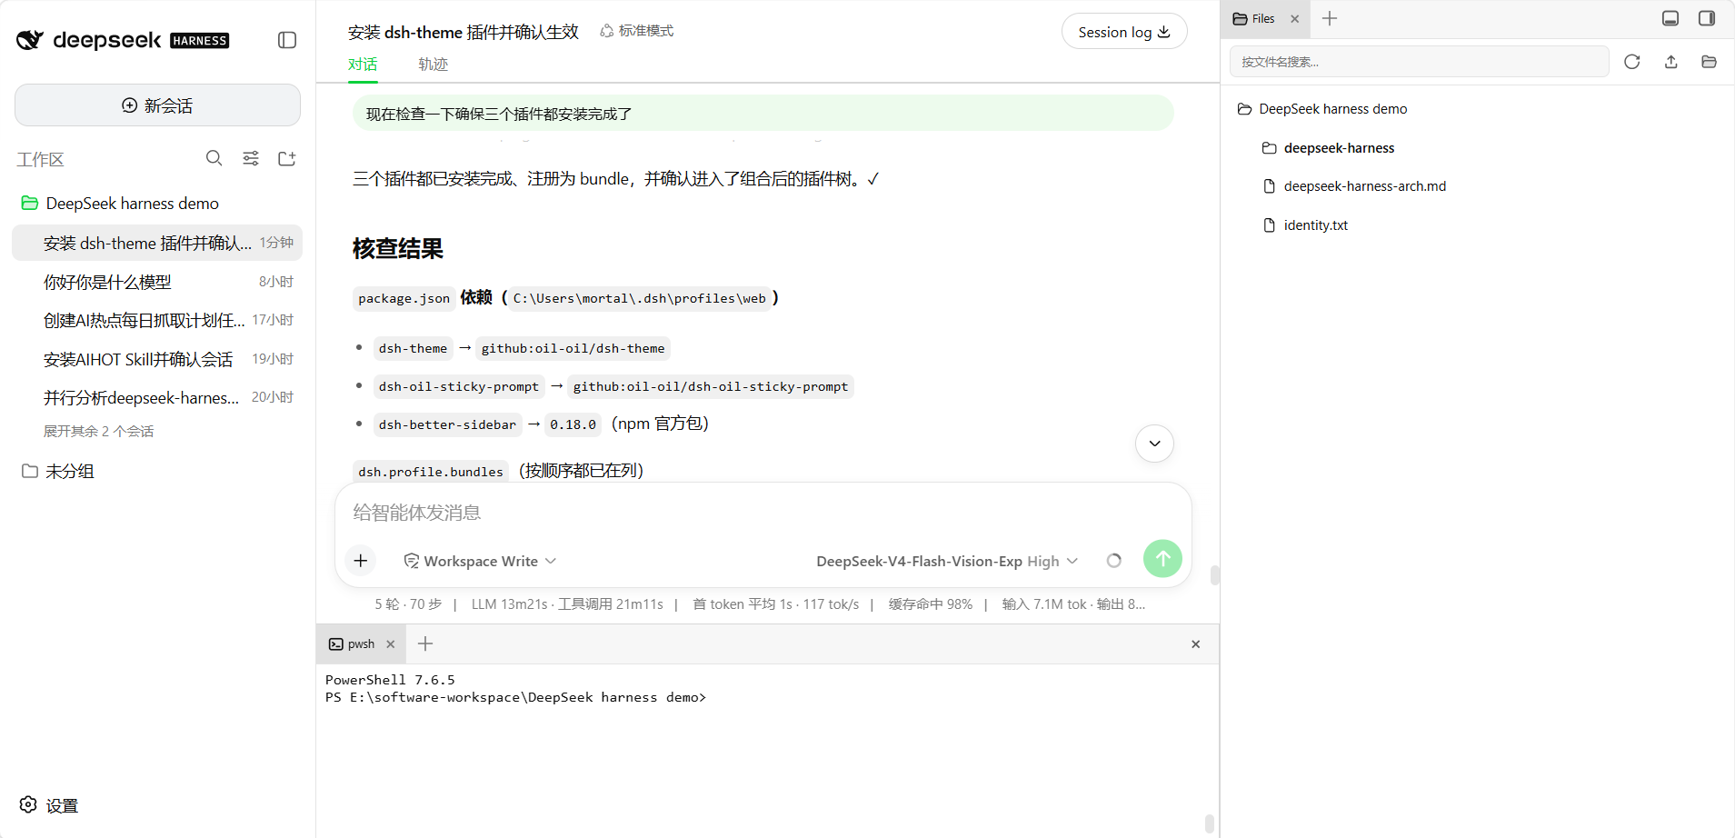Screen dimensions: 1735x838
Task: Switch to the 轨迹 tab
Action: pos(434,65)
